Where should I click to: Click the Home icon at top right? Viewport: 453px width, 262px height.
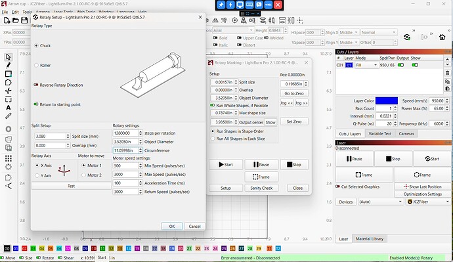[x=442, y=37]
